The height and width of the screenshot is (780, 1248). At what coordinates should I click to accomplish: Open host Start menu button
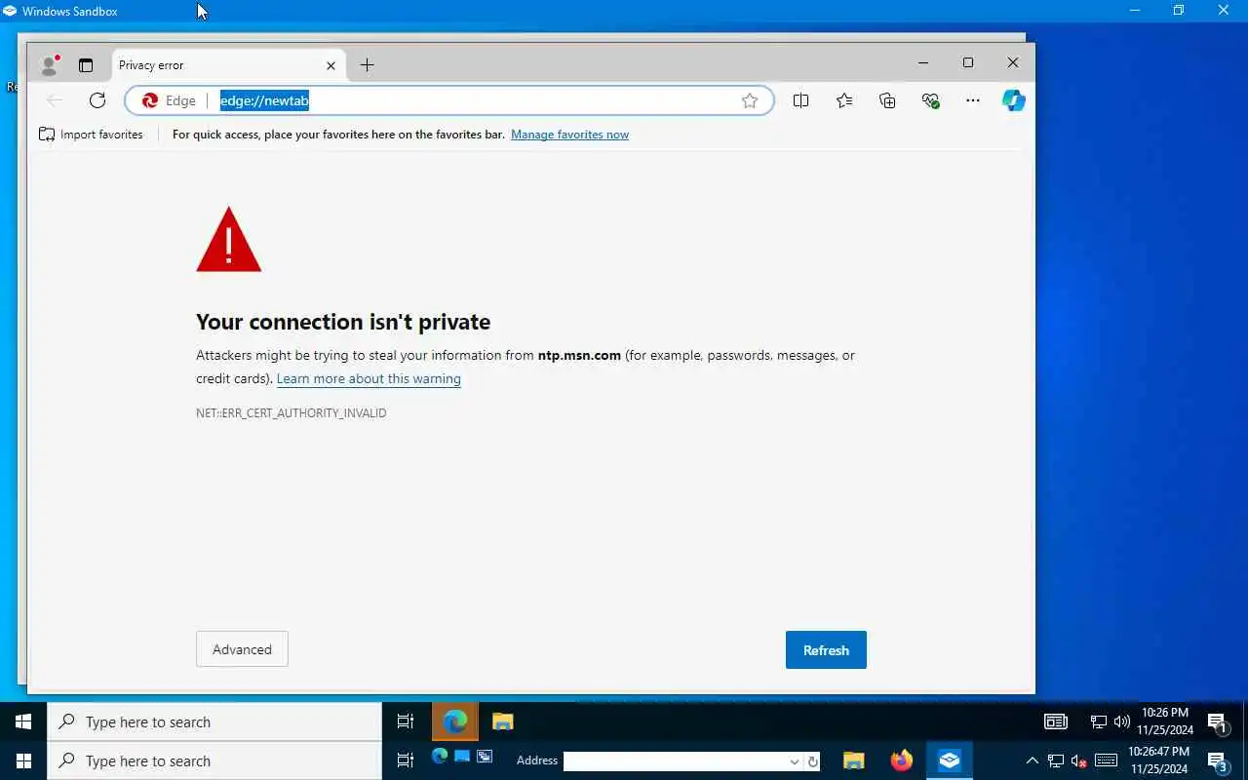click(x=23, y=760)
